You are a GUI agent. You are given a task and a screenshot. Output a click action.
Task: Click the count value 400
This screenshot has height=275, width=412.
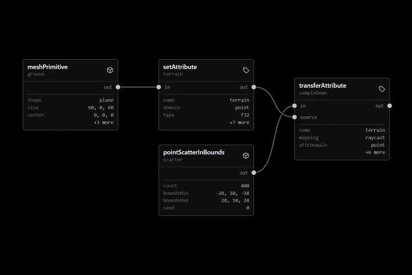click(x=245, y=186)
